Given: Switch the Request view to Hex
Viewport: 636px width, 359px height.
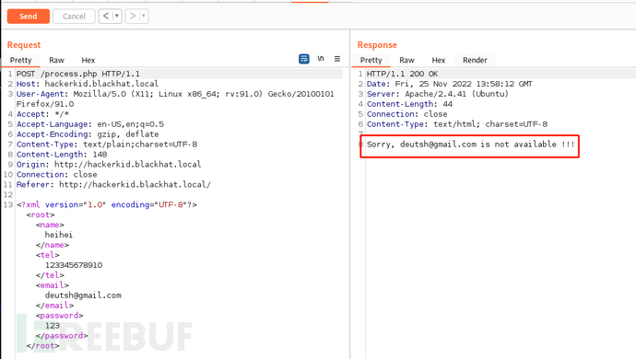Looking at the screenshot, I should click(x=88, y=60).
